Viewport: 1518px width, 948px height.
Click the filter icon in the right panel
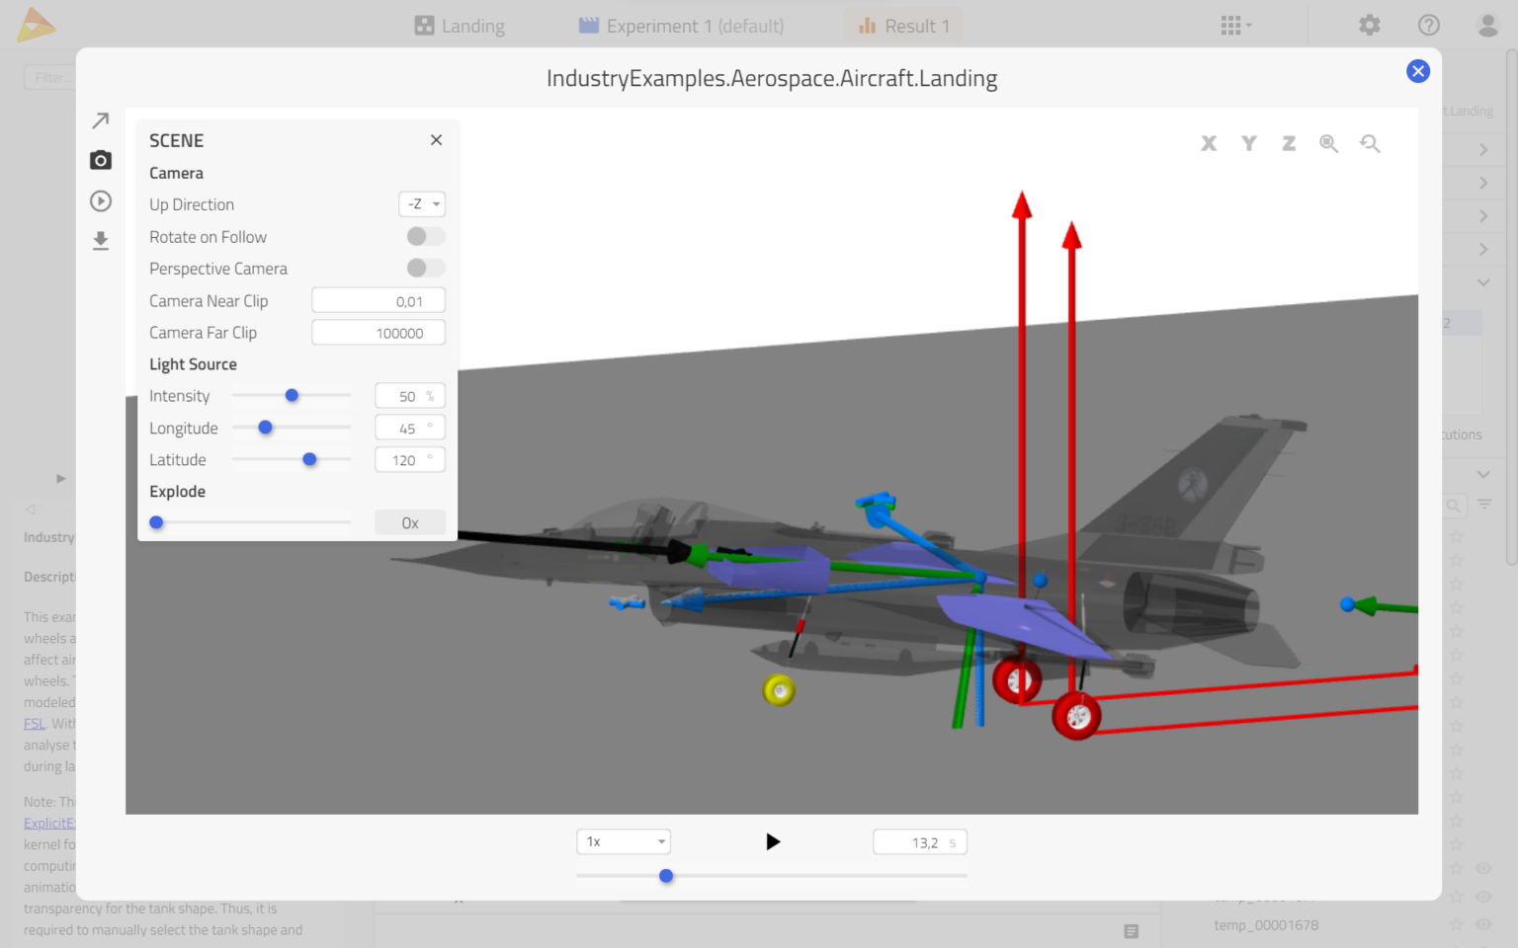pyautogui.click(x=1484, y=505)
